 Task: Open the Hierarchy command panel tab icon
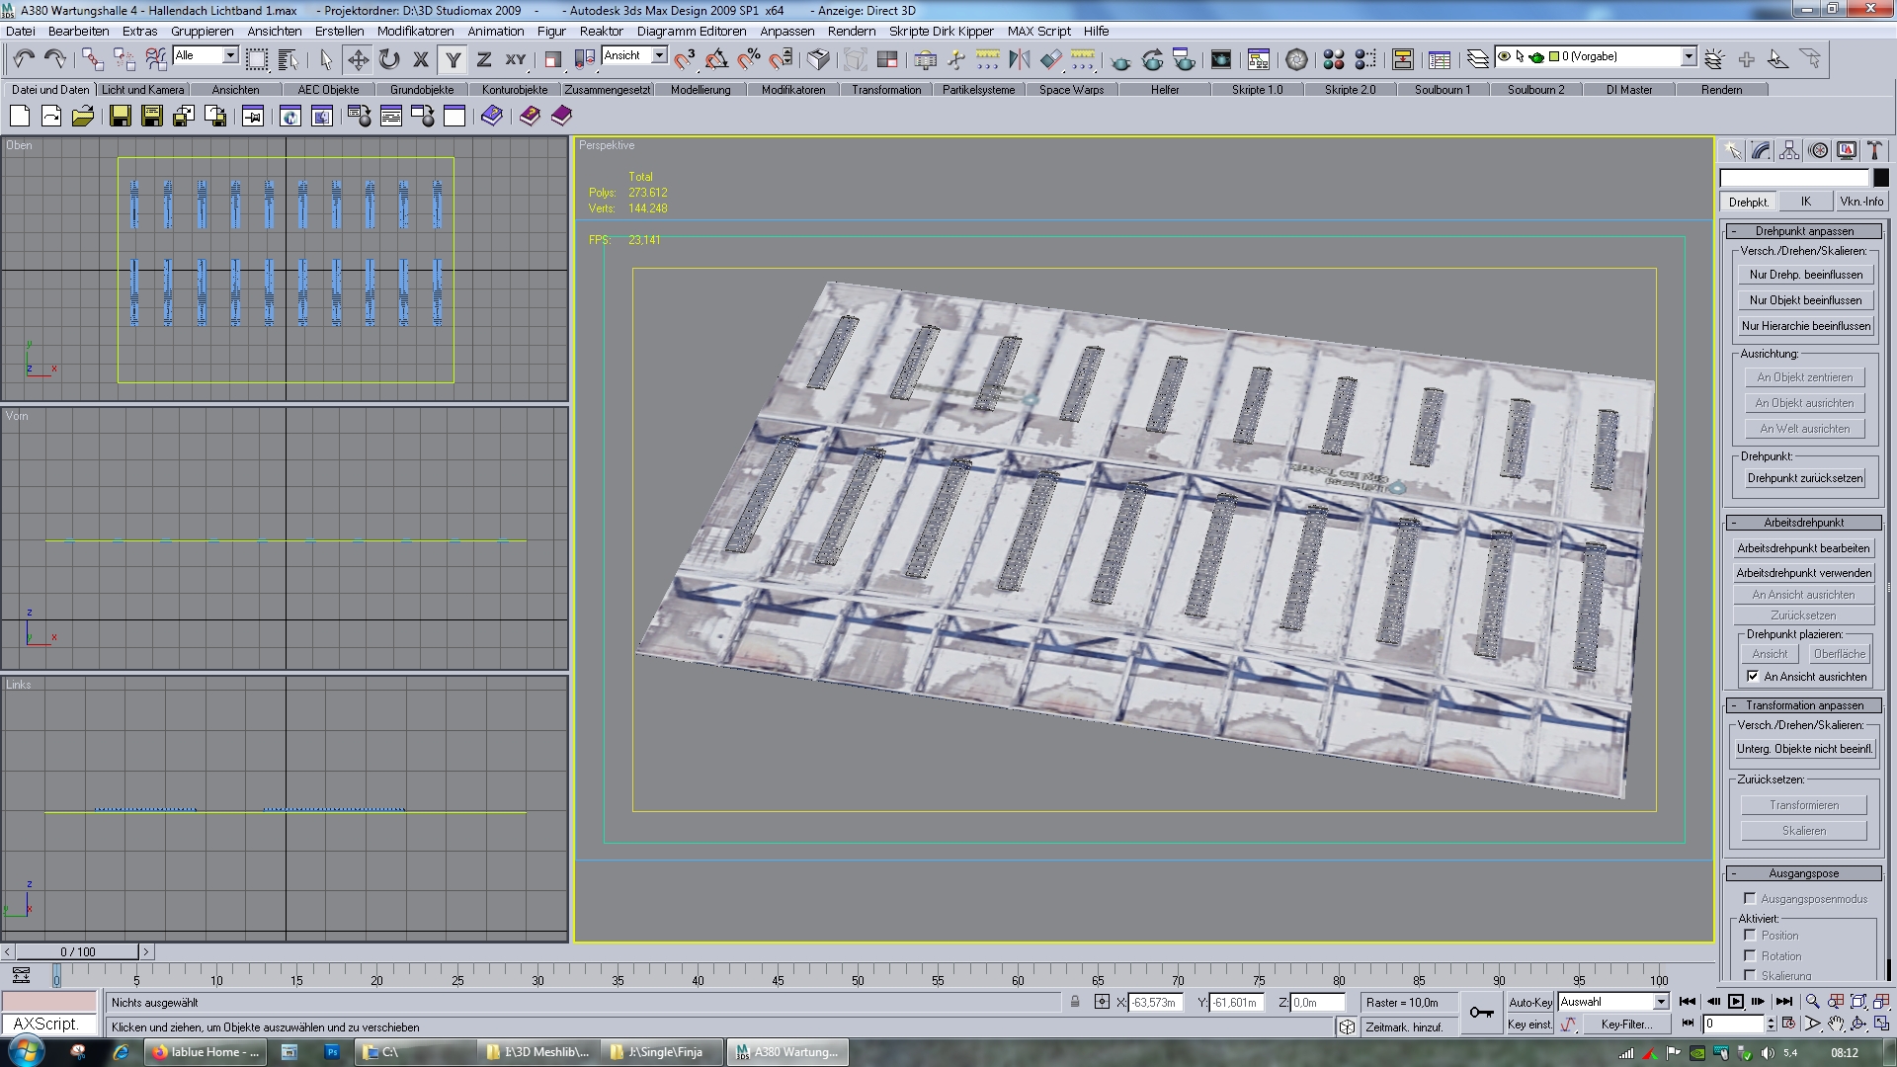[x=1789, y=150]
